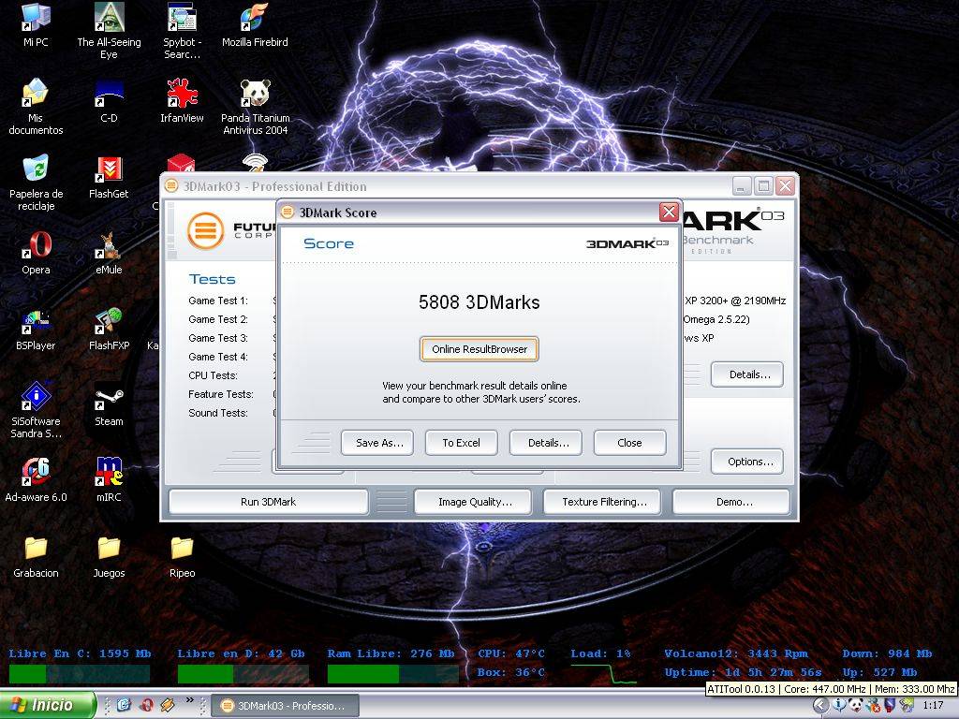Open Details... in the score dialog
Viewport: 959px width, 719px height.
546,443
